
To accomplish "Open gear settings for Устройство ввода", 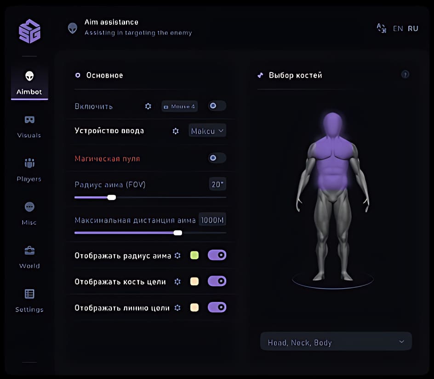I will click(175, 131).
